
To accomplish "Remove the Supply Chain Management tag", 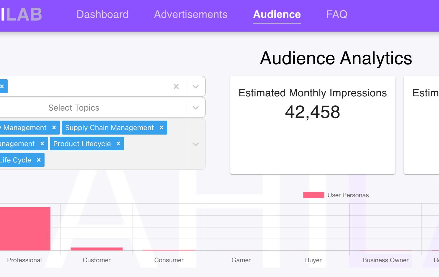I will 161,127.
